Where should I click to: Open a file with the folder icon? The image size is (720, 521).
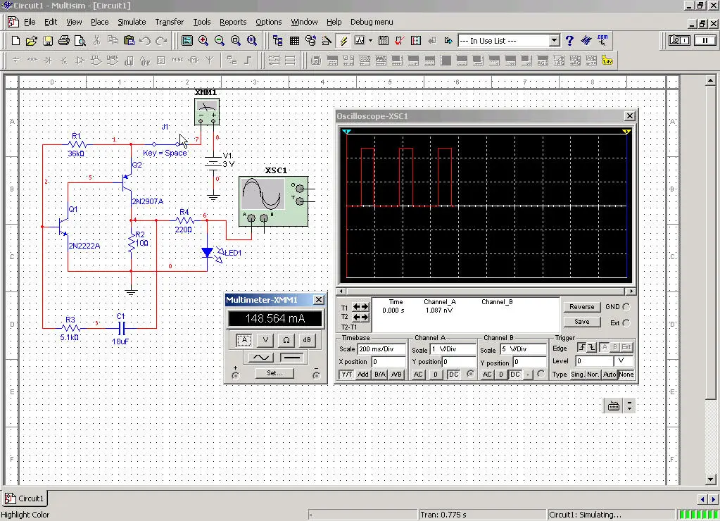coord(31,41)
